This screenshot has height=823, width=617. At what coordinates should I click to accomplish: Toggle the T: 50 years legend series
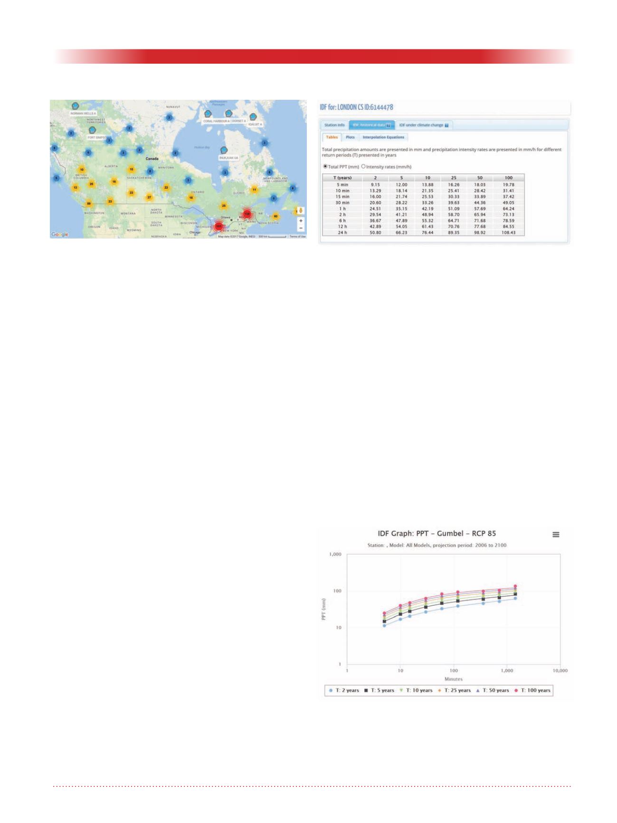(492, 690)
